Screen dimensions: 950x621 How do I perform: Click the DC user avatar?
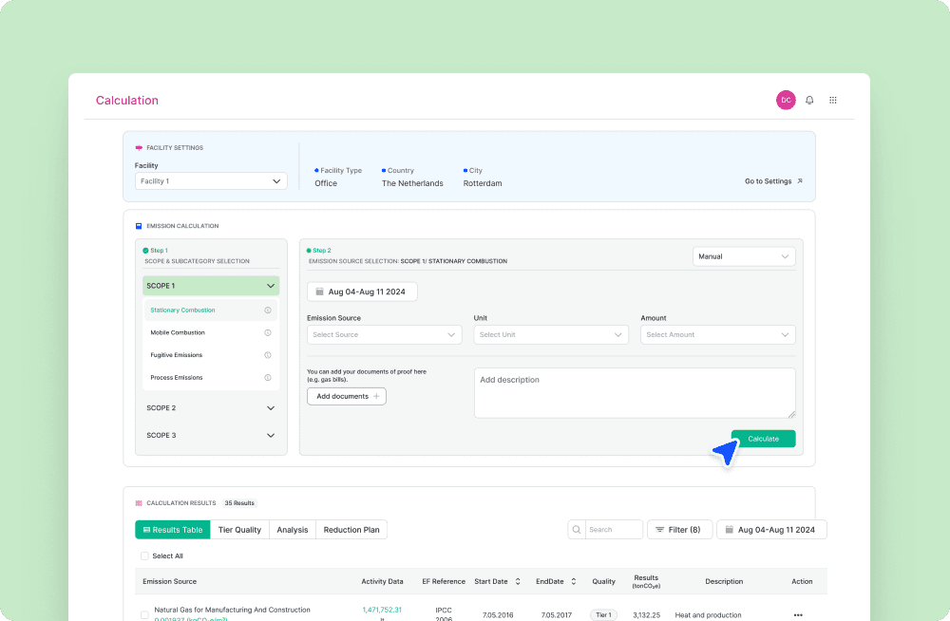(x=786, y=100)
